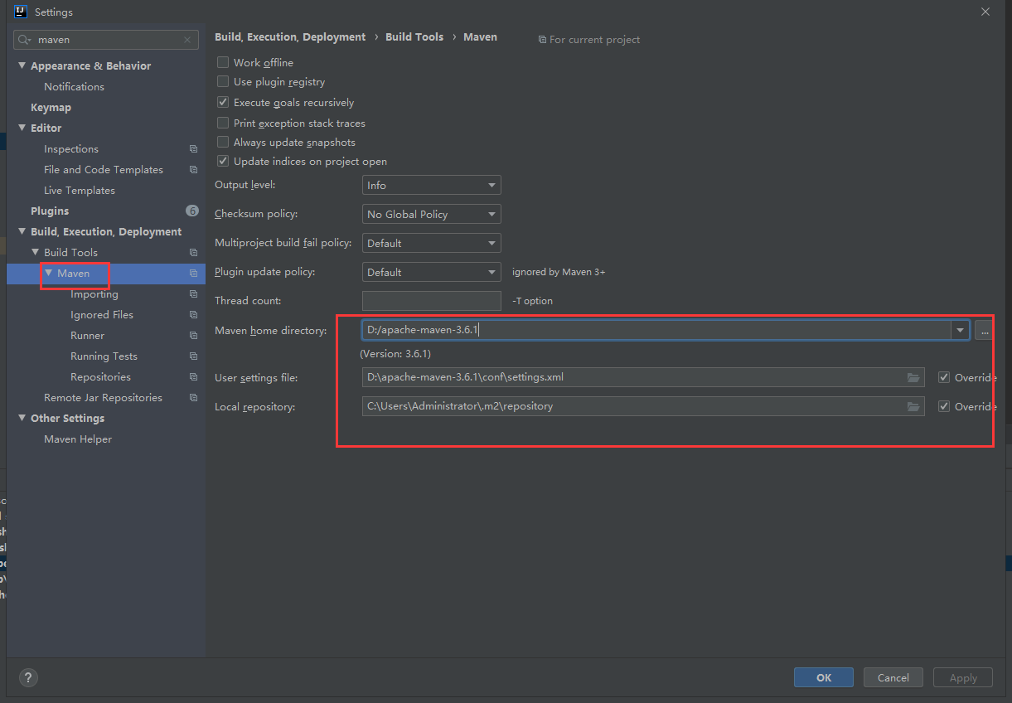Browse folder icon for Local repository

click(x=913, y=406)
